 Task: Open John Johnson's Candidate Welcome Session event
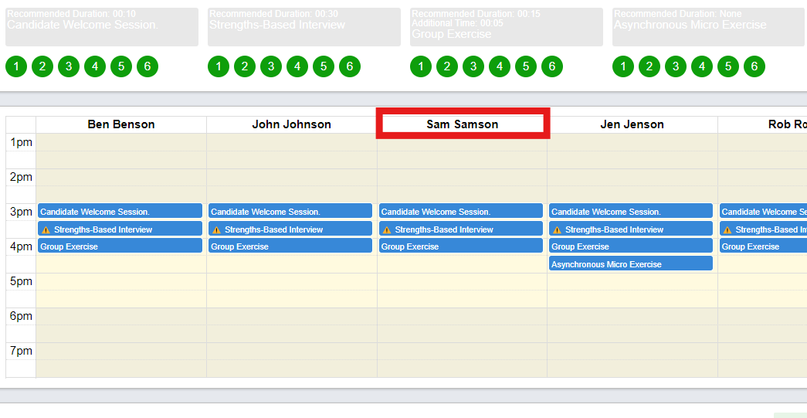click(290, 211)
